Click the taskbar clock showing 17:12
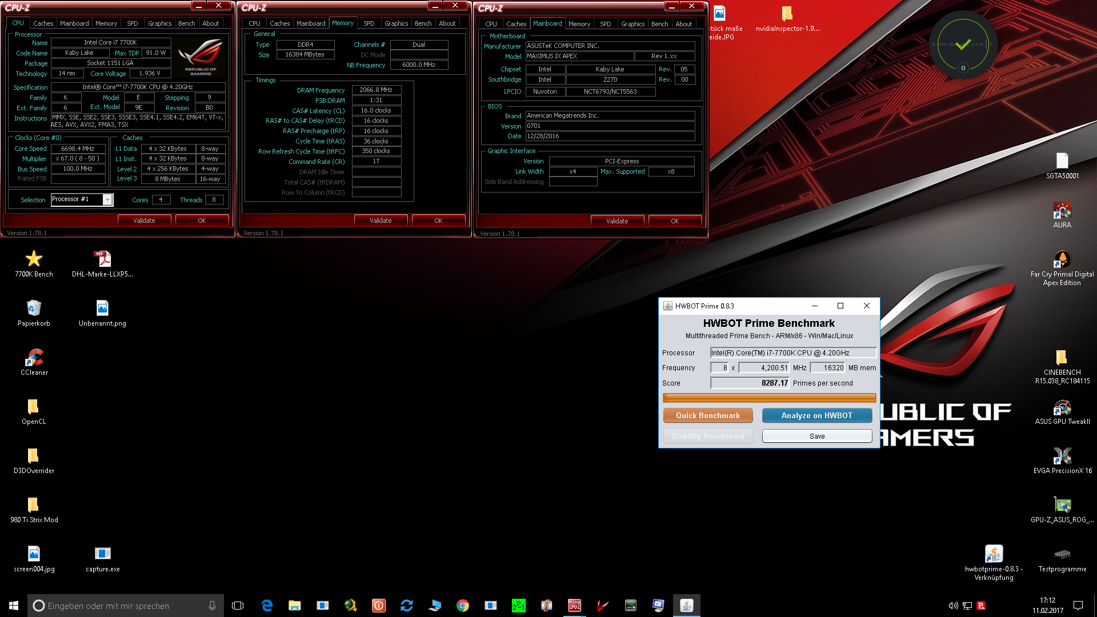 [1047, 606]
